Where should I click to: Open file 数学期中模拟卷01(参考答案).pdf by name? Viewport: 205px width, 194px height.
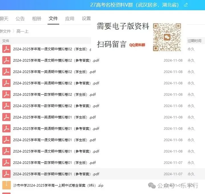56,174
